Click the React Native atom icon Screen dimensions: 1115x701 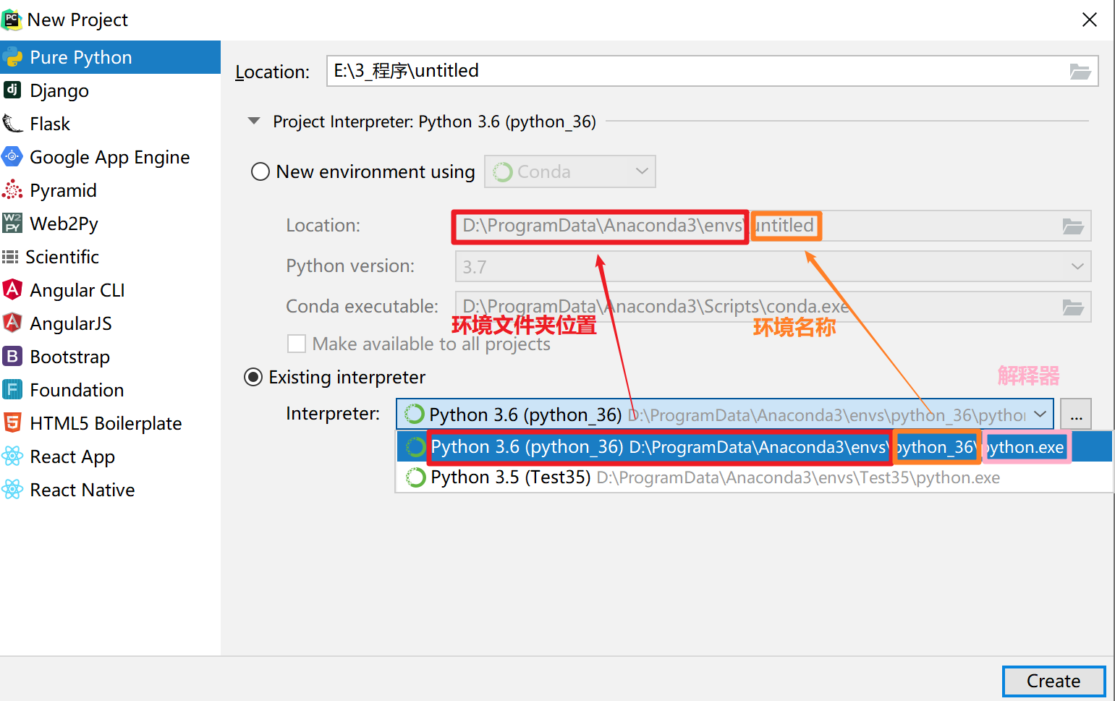12,489
